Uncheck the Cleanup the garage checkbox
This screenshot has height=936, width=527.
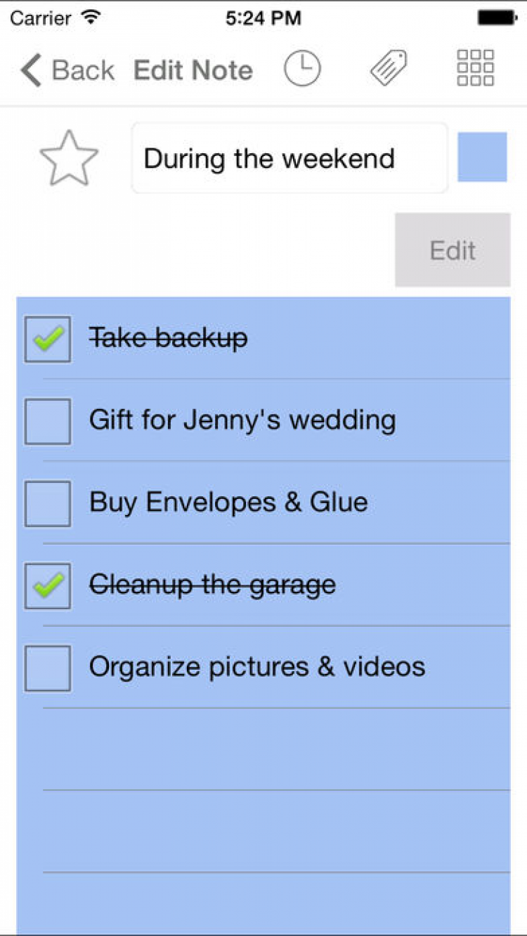pyautogui.click(x=48, y=586)
